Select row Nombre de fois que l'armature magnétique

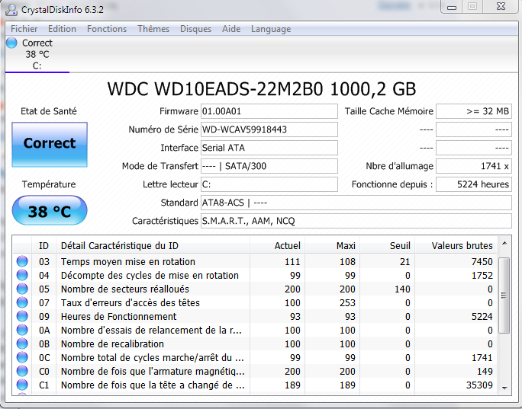click(255, 371)
